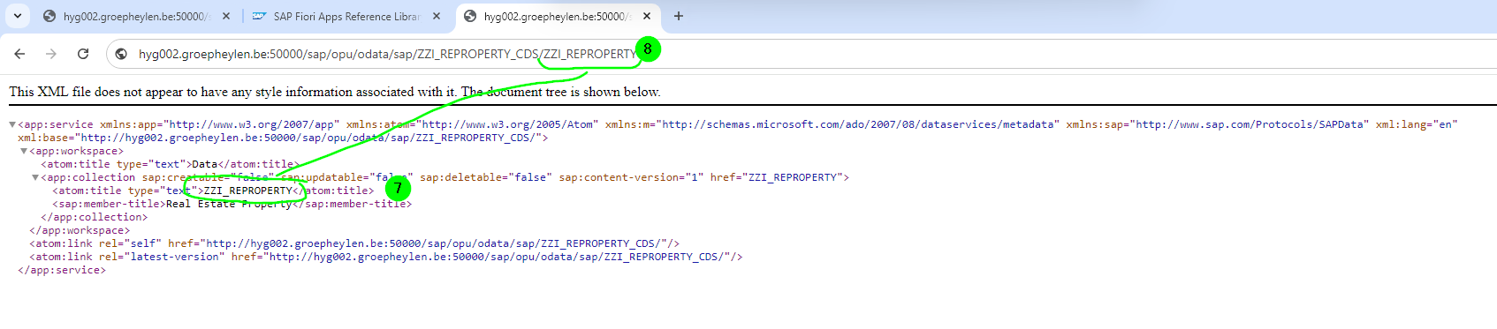Screen dimensions: 1497x329
Task: Click the ZZI_REPROPERTY atom:title text
Action: (247, 191)
